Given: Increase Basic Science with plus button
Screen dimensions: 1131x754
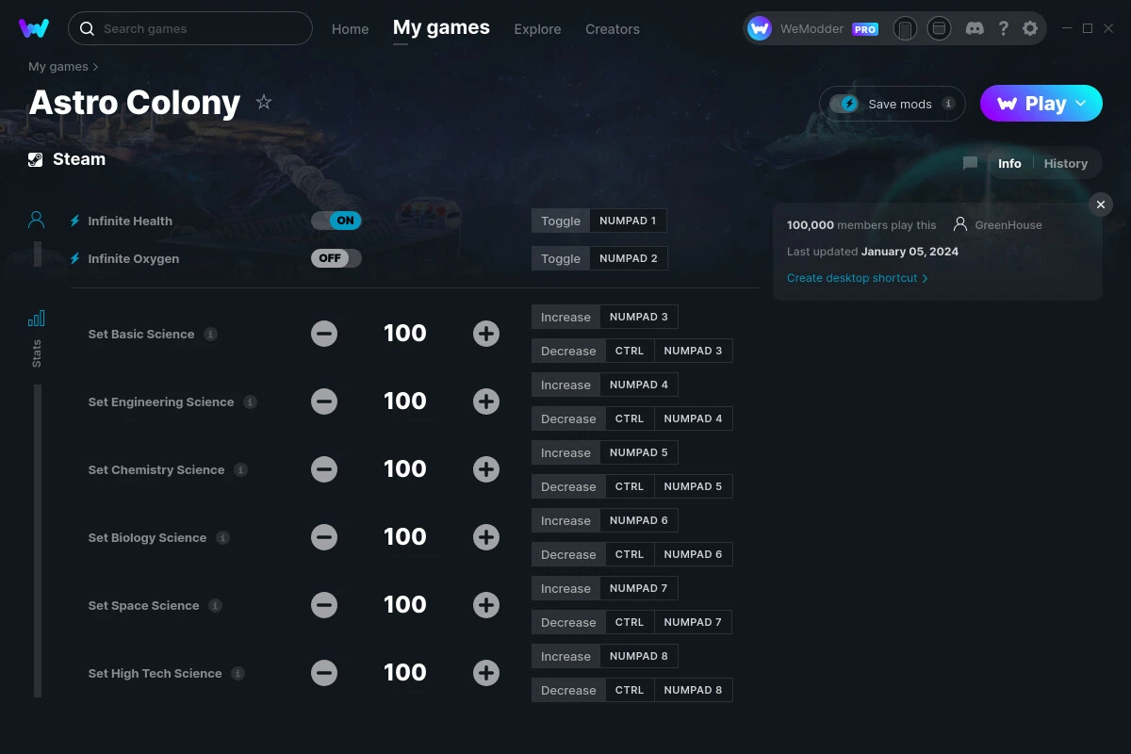Looking at the screenshot, I should click(x=486, y=334).
